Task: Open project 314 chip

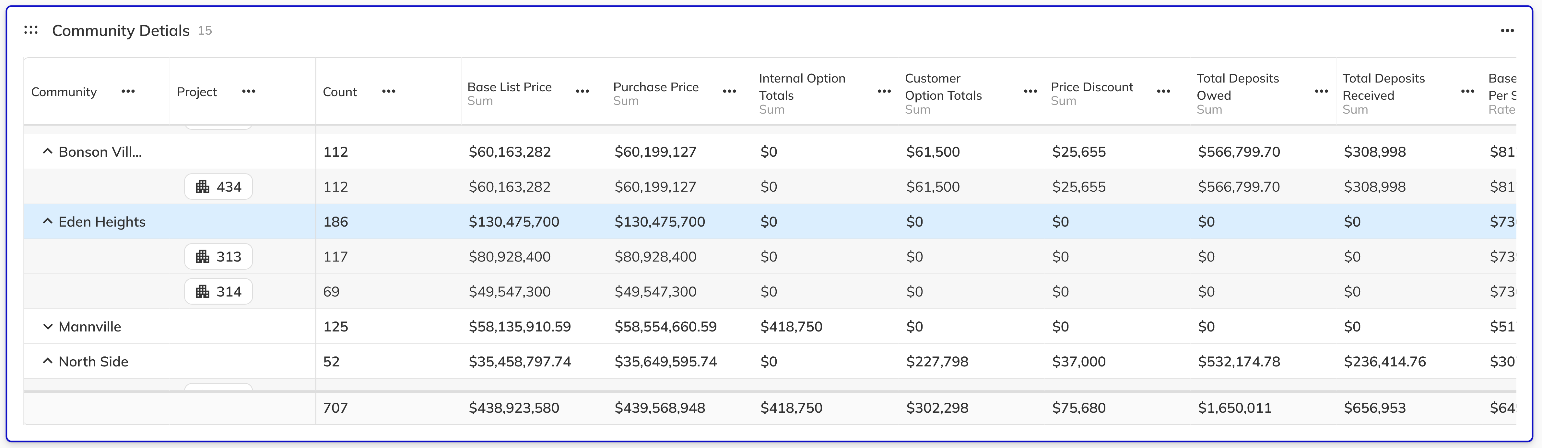Action: point(218,291)
